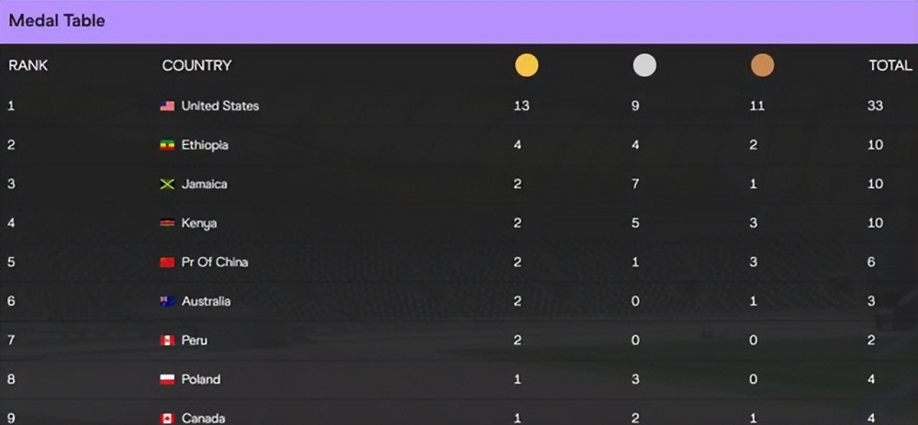The width and height of the screenshot is (918, 425).
Task: Click Ethiopia's total medal count
Action: [x=875, y=145]
